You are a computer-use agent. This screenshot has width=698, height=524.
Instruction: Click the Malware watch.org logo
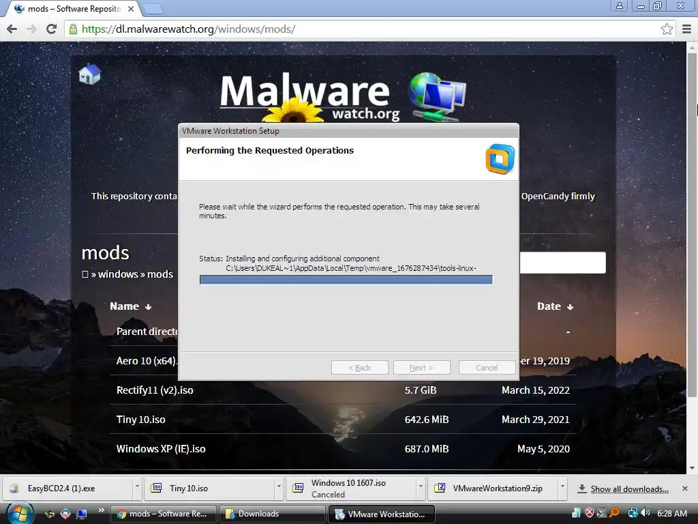pos(310,98)
